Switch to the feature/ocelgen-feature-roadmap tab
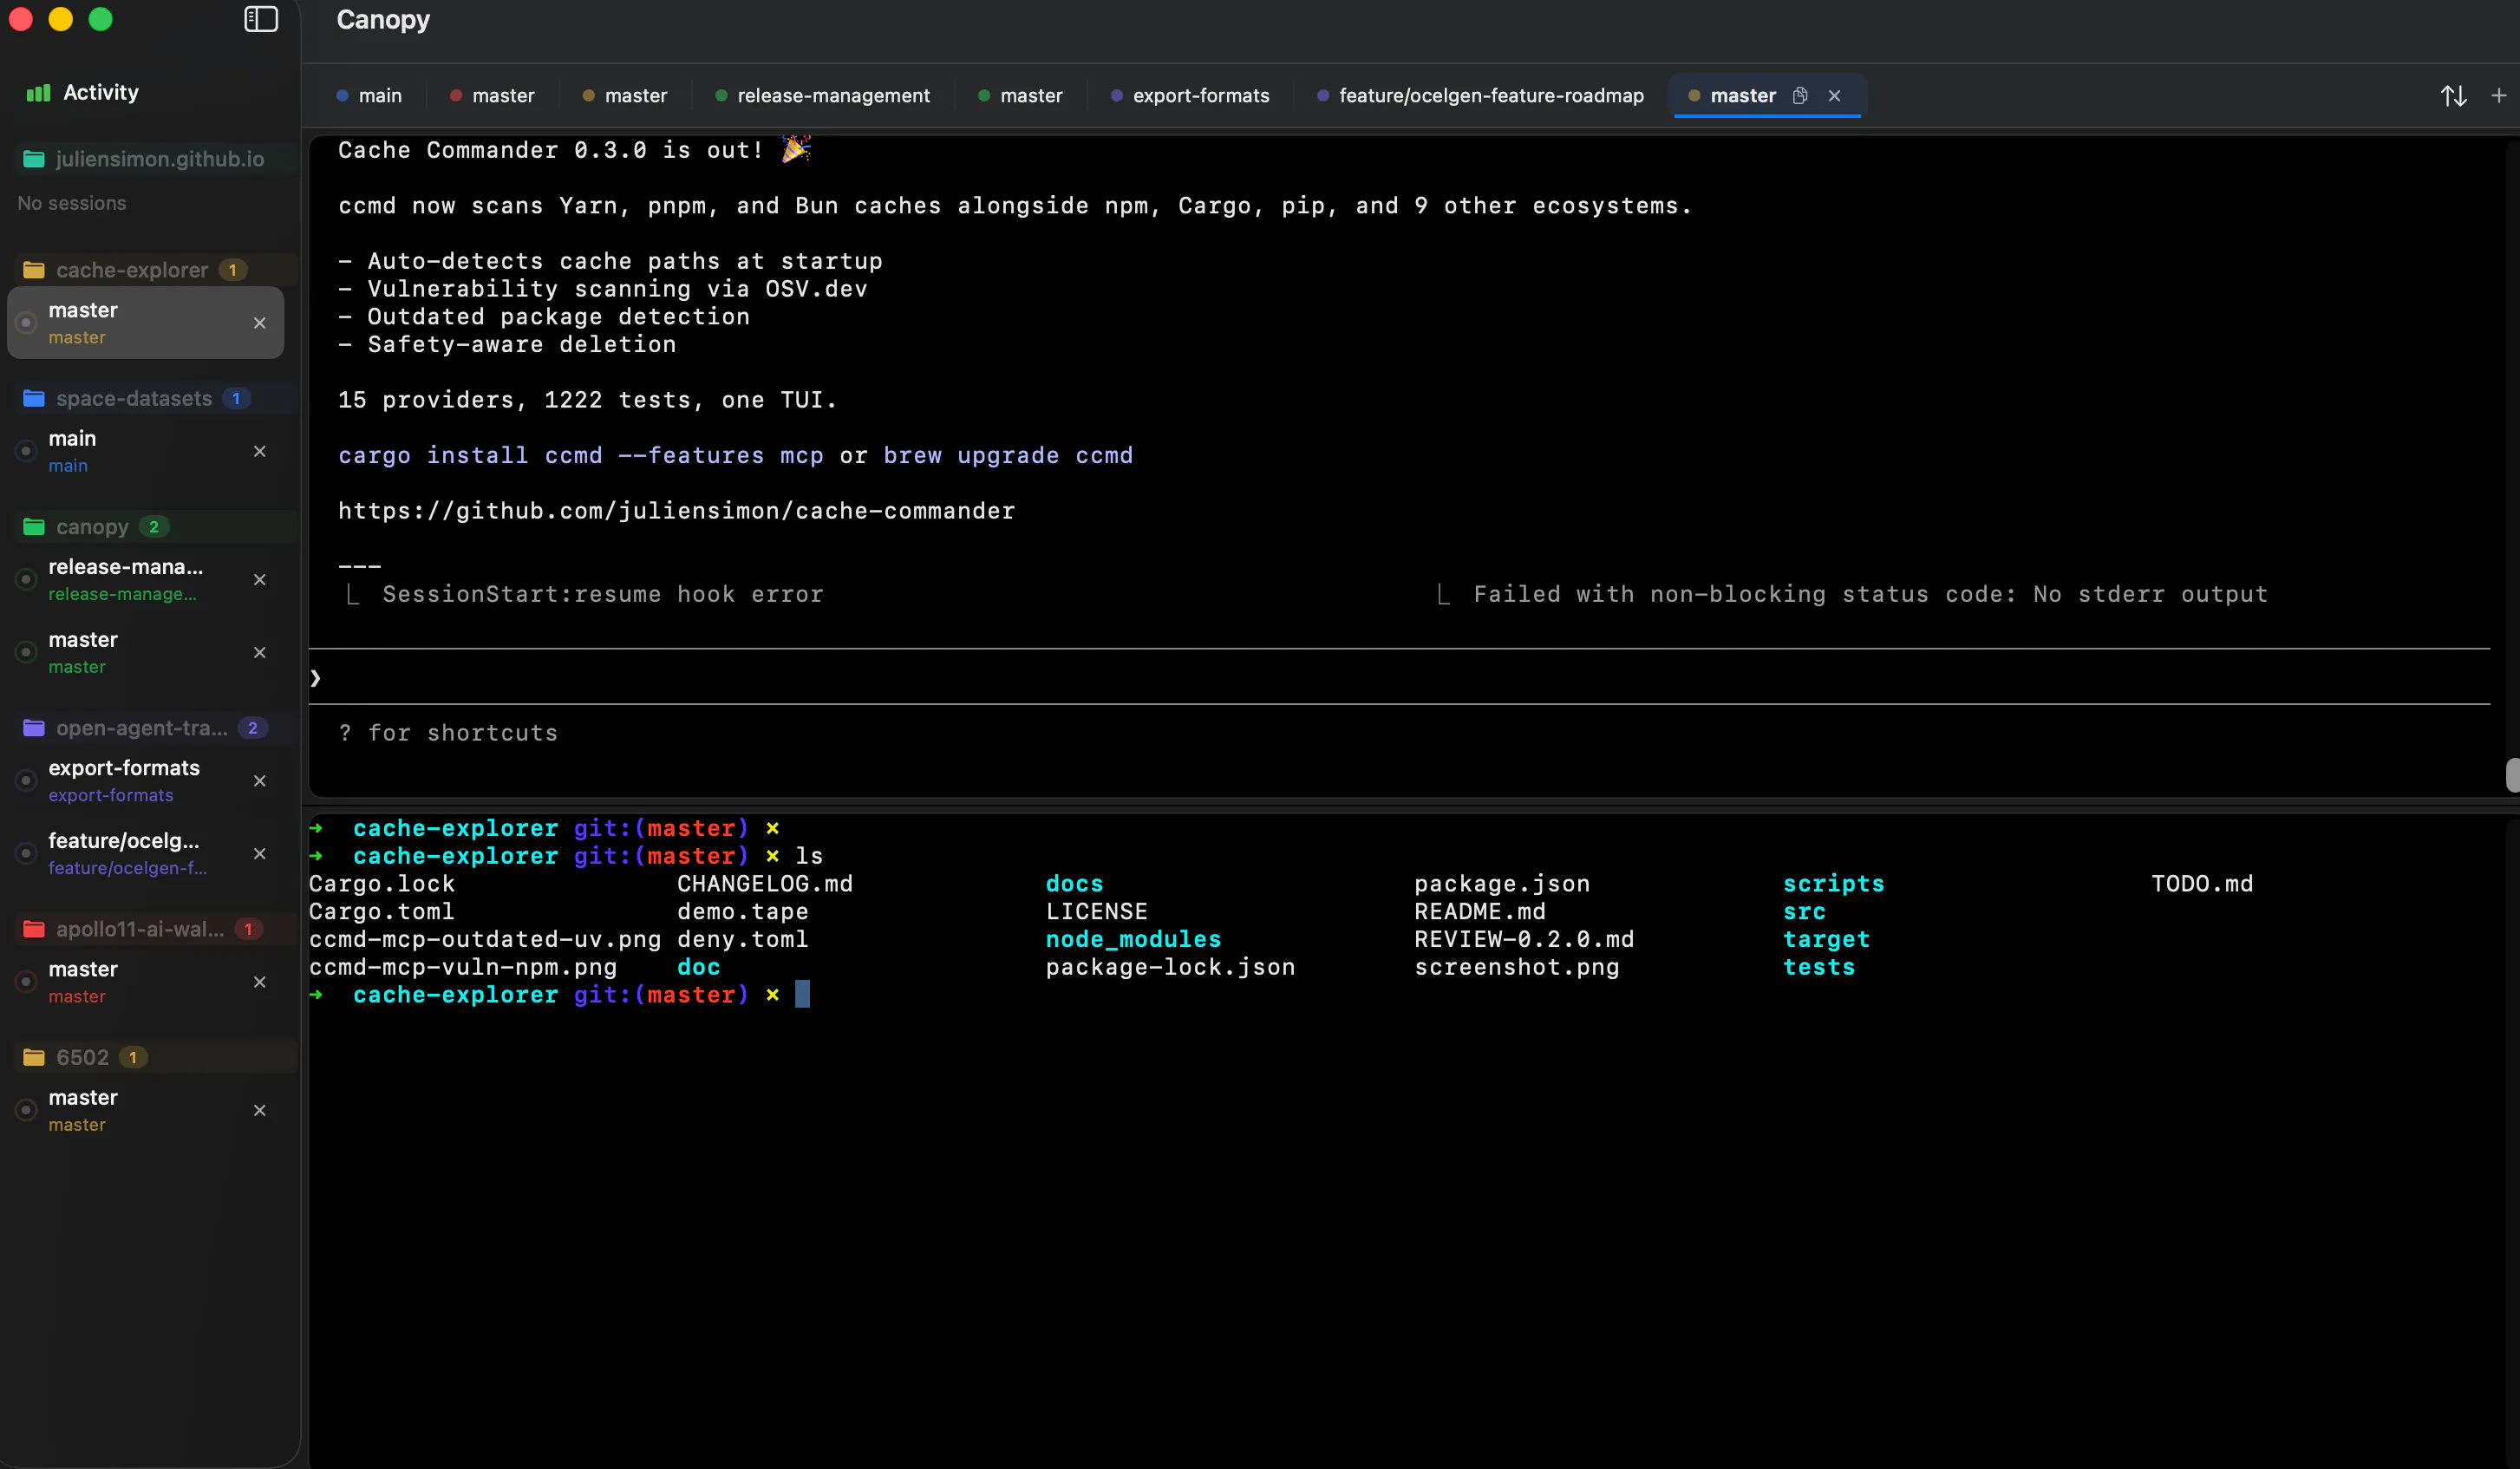The height and width of the screenshot is (1469, 2520). tap(1480, 96)
